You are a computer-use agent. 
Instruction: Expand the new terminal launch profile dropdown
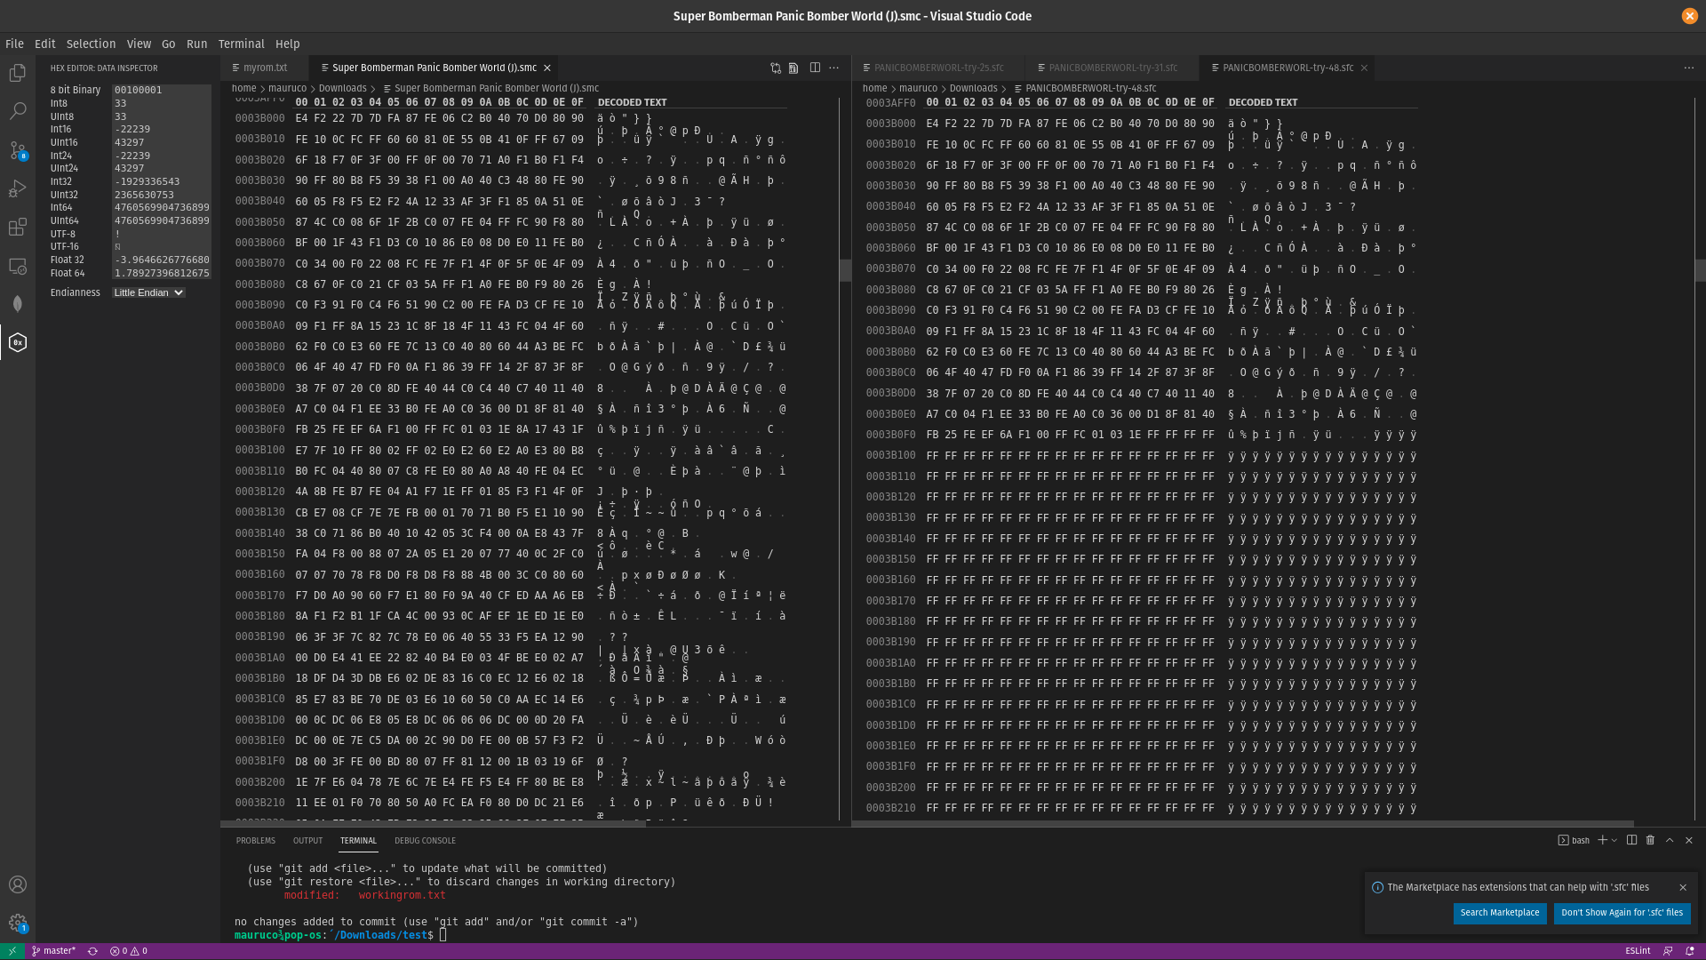tap(1614, 840)
